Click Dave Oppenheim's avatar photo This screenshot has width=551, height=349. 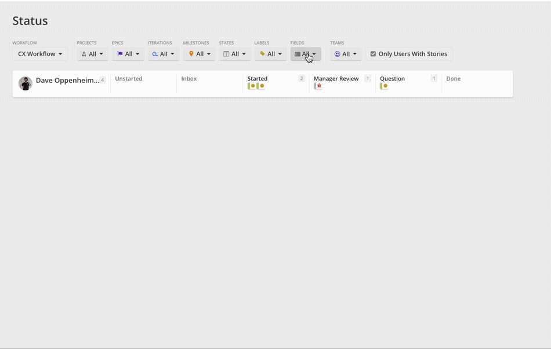click(x=26, y=83)
